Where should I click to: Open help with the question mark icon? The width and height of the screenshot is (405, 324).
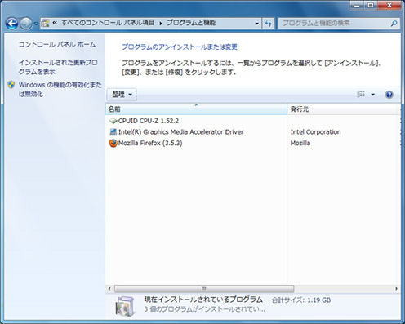(389, 95)
